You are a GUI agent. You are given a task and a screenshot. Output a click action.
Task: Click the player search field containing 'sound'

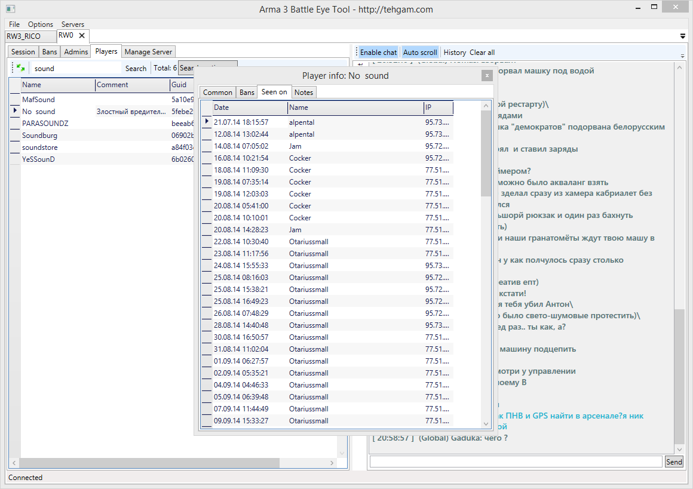click(x=76, y=69)
